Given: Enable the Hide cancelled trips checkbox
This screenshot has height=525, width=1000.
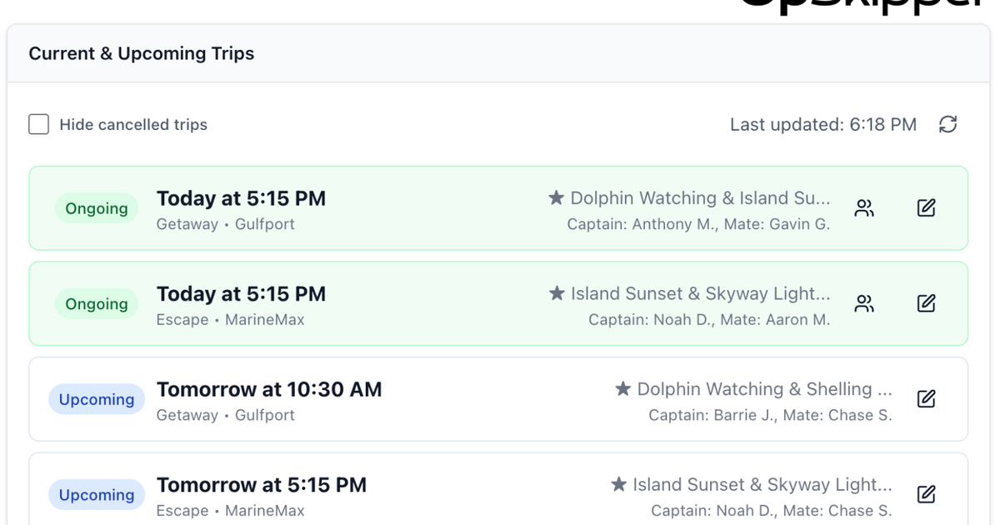Looking at the screenshot, I should [x=38, y=123].
